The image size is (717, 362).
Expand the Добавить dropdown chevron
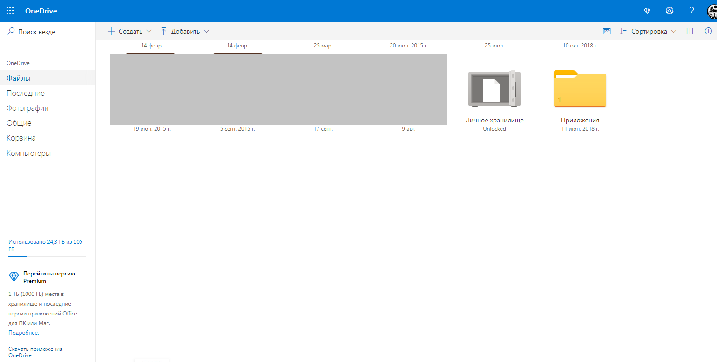coord(206,31)
